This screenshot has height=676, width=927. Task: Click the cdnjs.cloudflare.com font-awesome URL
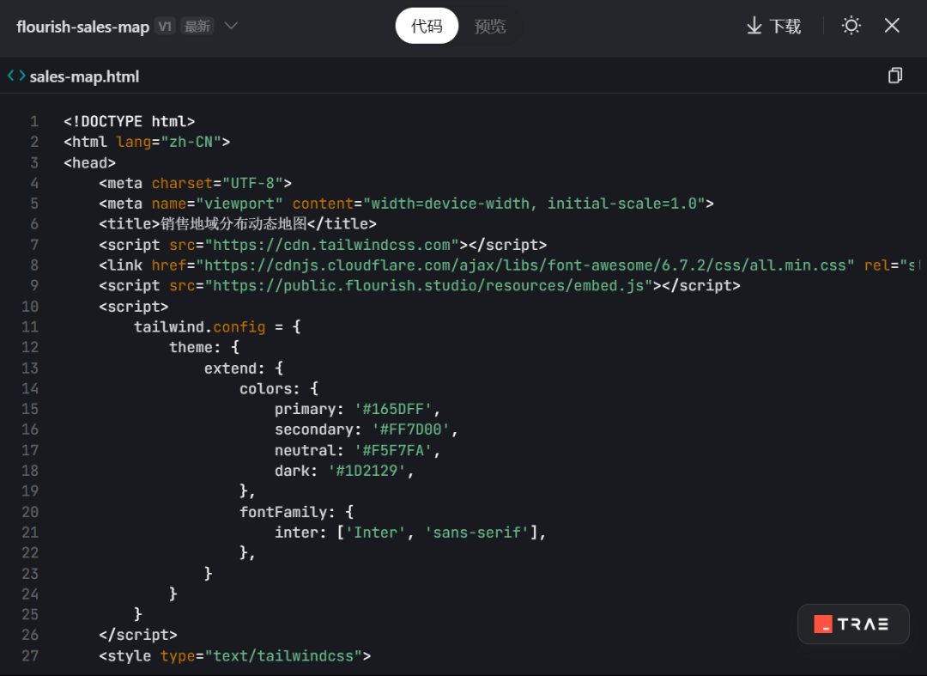coord(525,265)
